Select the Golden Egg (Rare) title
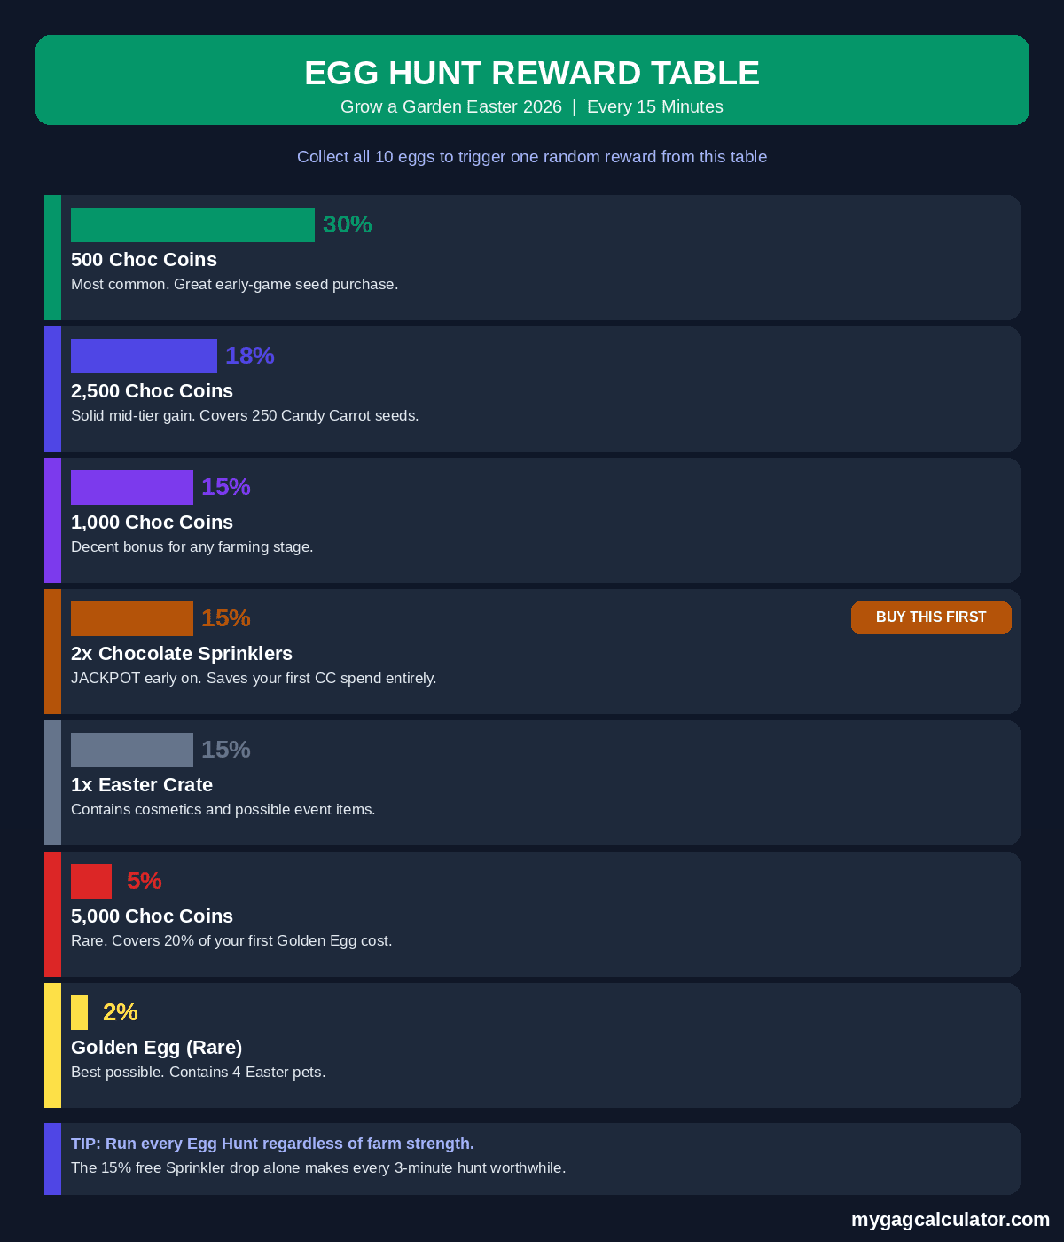The height and width of the screenshot is (1242, 1064). (x=157, y=1048)
